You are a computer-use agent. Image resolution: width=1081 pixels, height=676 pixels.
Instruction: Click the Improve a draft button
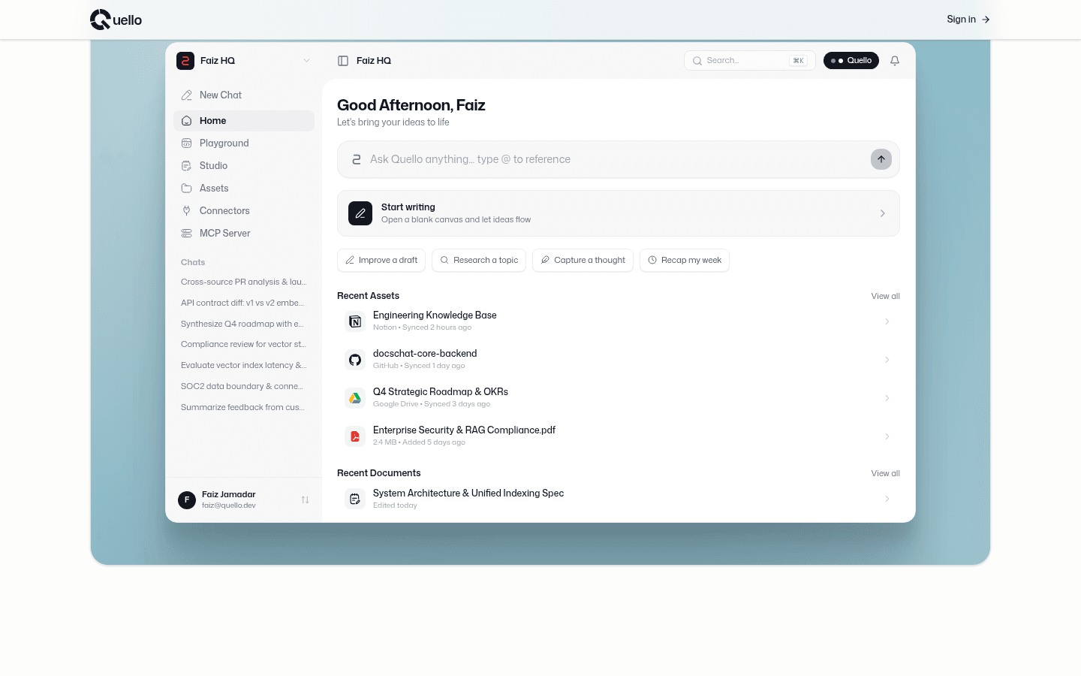point(381,260)
